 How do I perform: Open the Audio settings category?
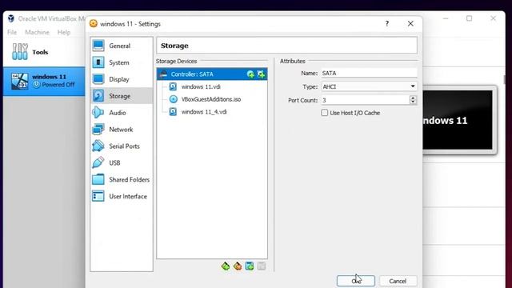point(121,113)
